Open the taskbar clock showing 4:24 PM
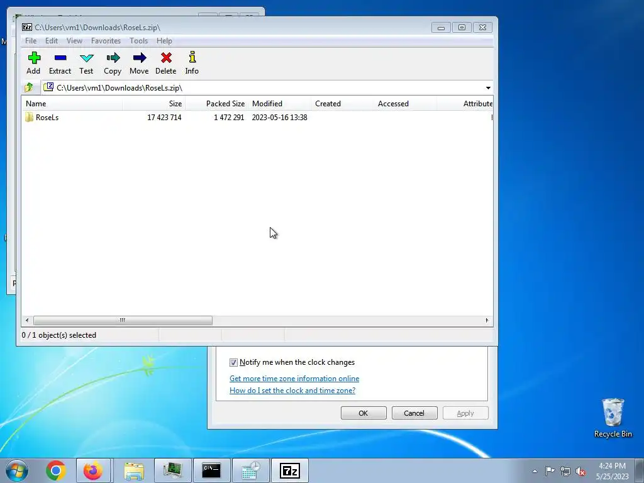The height and width of the screenshot is (483, 644). click(613, 471)
